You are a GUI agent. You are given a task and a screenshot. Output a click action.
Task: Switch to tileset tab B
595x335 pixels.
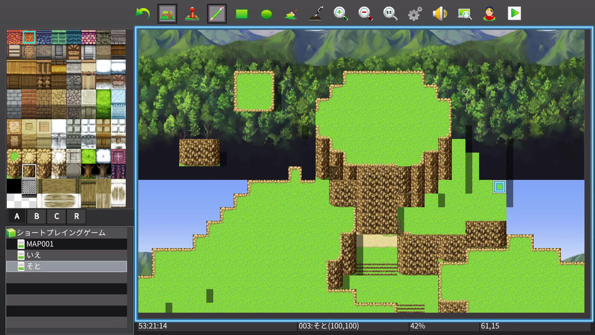coord(37,216)
